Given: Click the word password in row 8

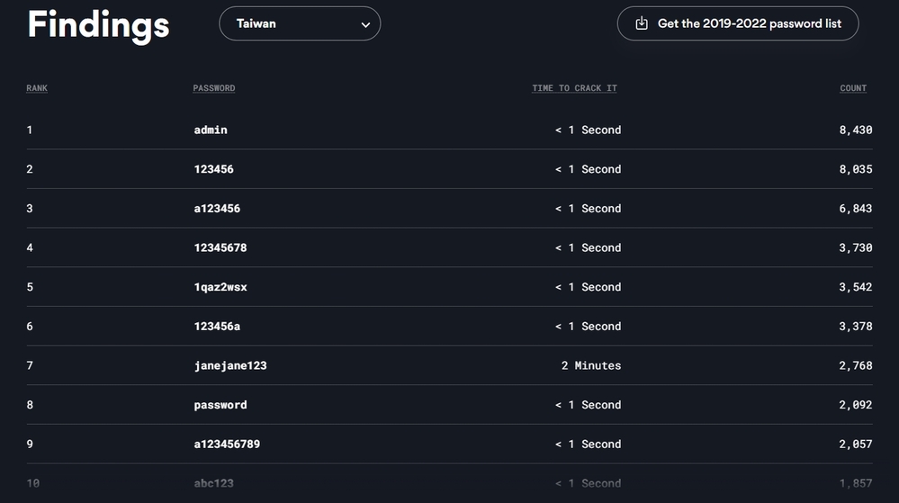Looking at the screenshot, I should pos(220,405).
